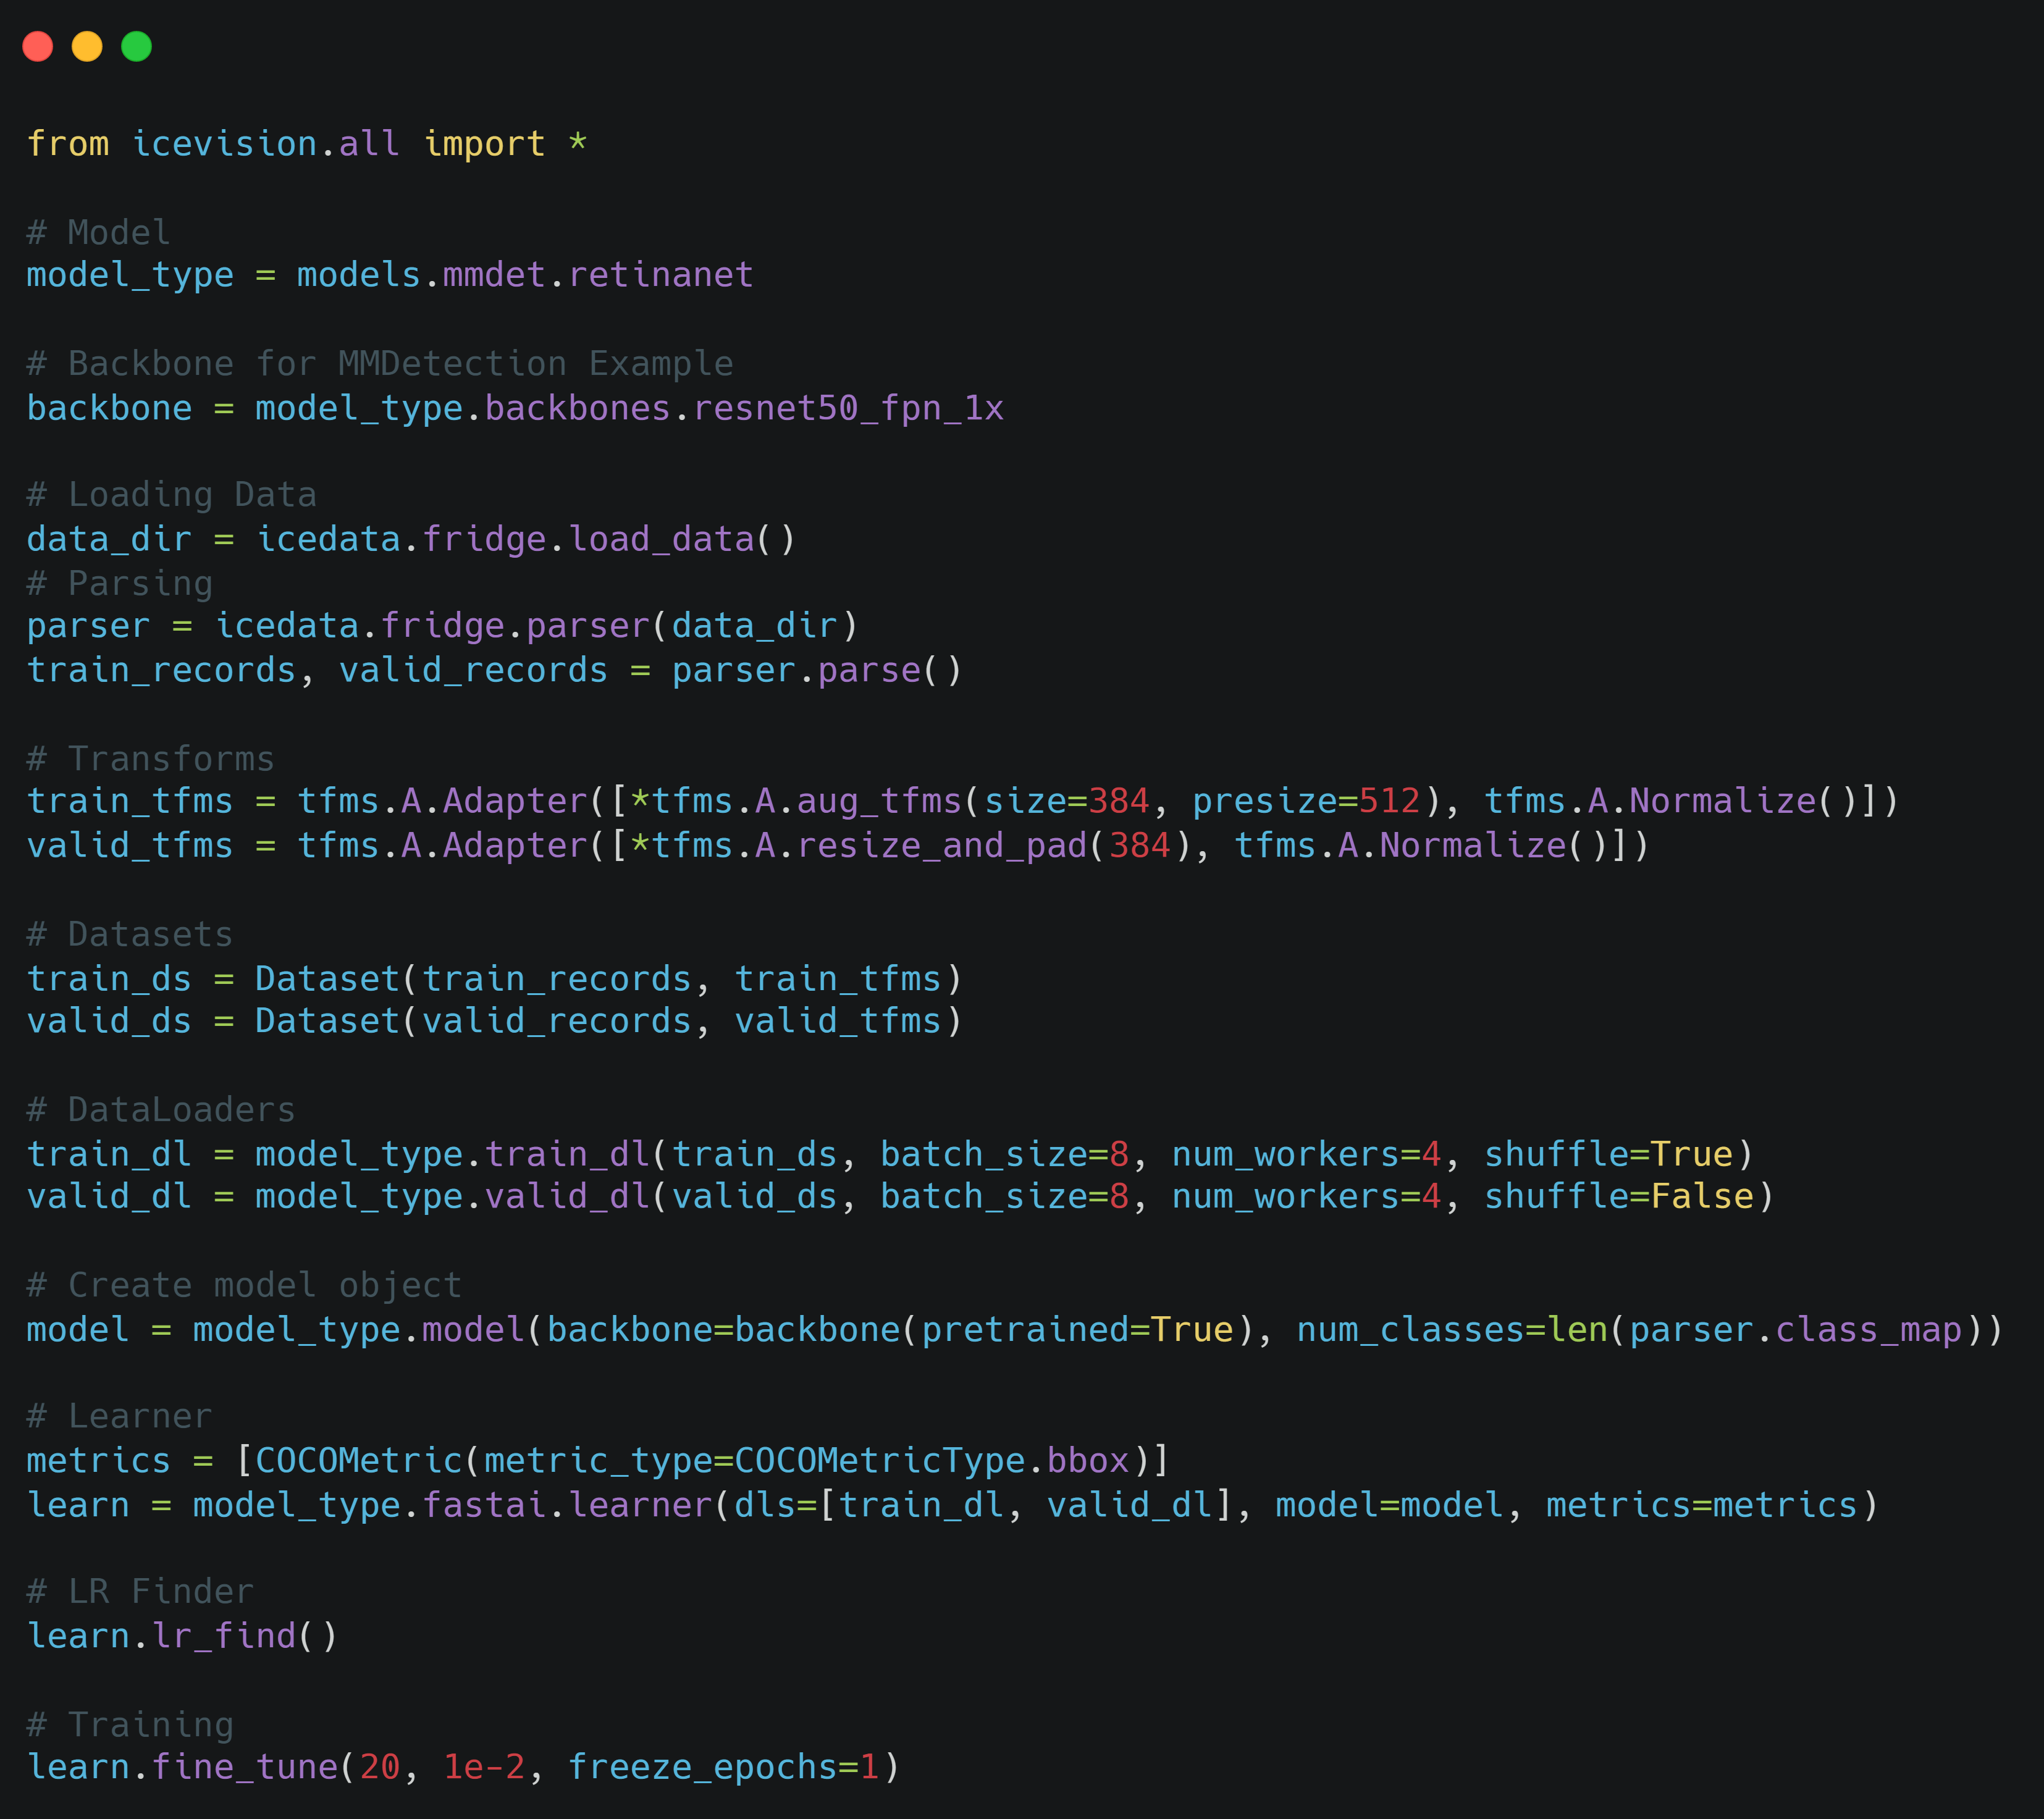
Task: Click the green maximize window dot
Action: (136, 46)
